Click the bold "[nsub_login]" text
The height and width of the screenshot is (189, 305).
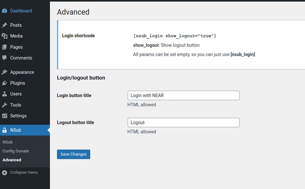point(243,54)
